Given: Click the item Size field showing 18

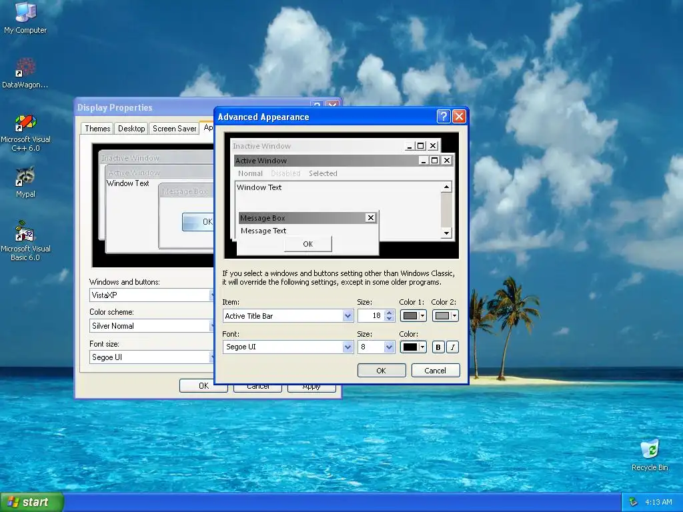Looking at the screenshot, I should click(x=371, y=315).
